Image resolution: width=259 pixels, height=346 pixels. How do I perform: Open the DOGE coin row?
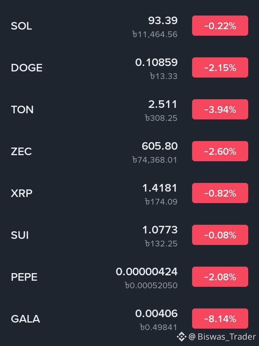(129, 68)
